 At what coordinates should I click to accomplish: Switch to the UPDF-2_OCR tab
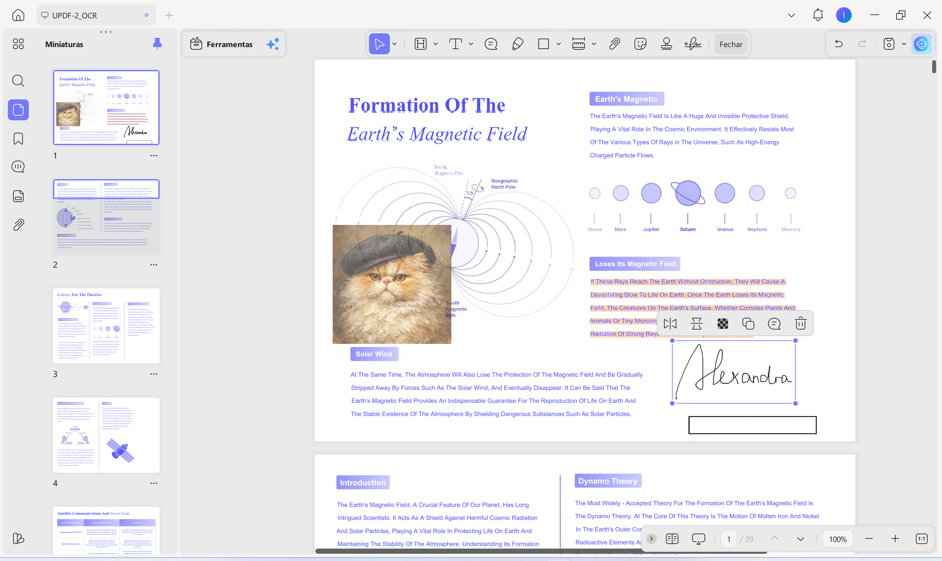pos(96,15)
